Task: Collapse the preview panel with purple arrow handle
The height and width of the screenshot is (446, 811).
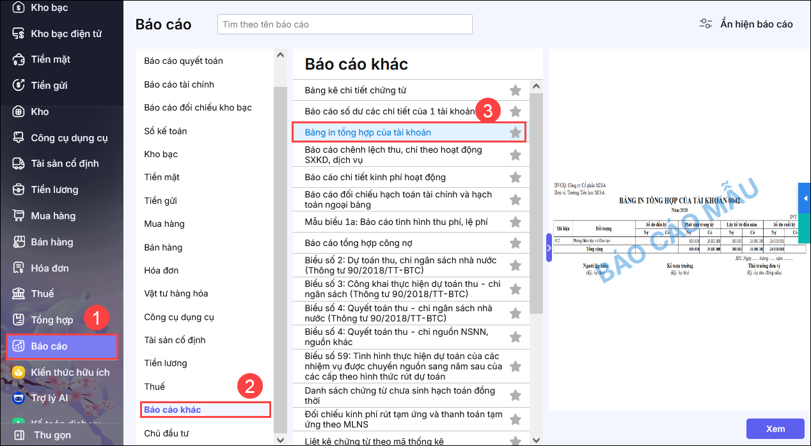Action: (549, 247)
